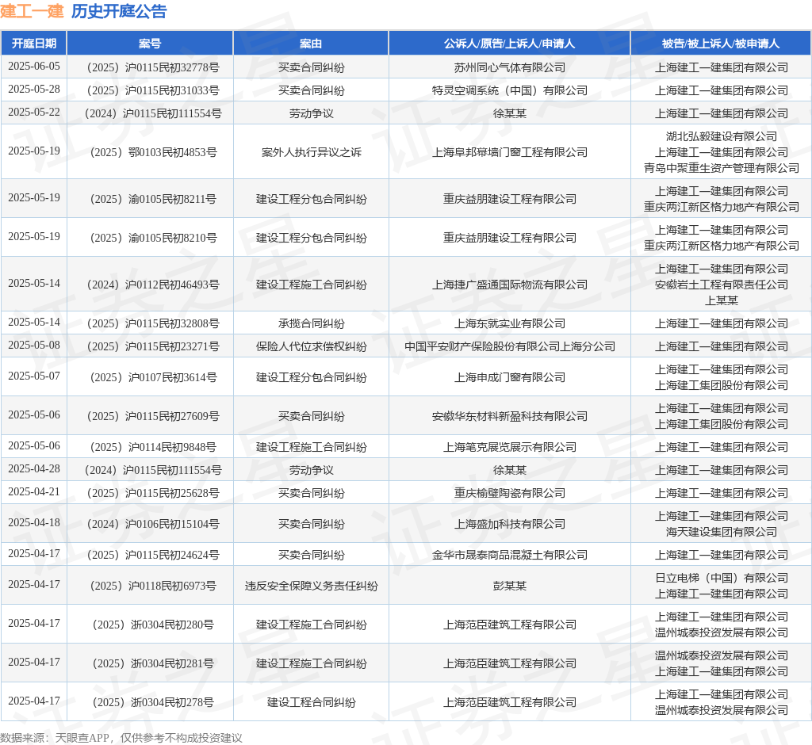Viewport: 812px width, 745px height.
Task: Select the date cell 2025-05-22
Action: point(34,113)
